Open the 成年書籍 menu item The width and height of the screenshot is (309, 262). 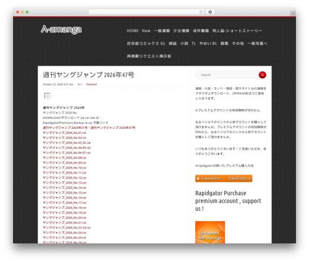[201, 31]
